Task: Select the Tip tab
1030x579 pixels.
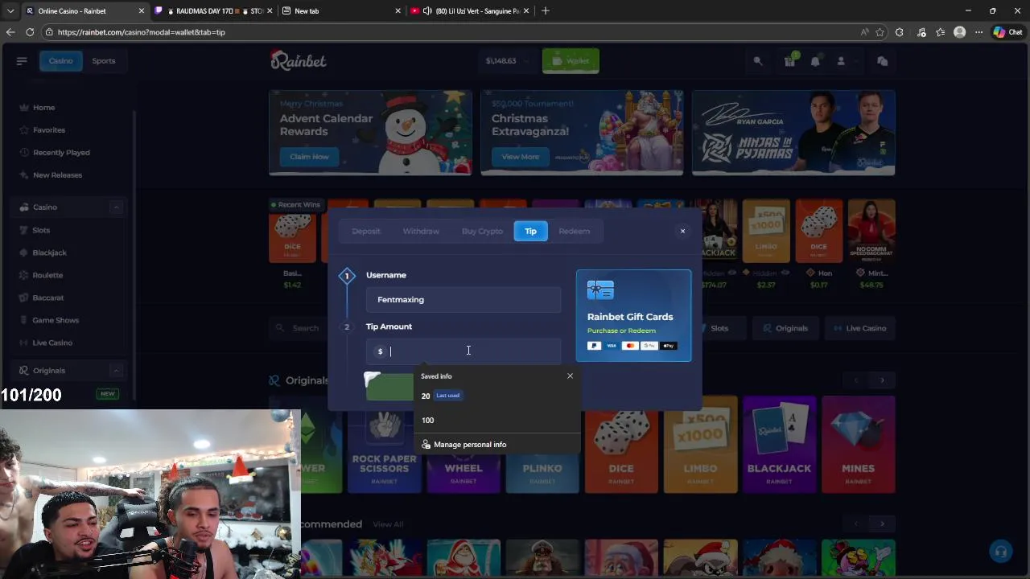Action: (530, 231)
